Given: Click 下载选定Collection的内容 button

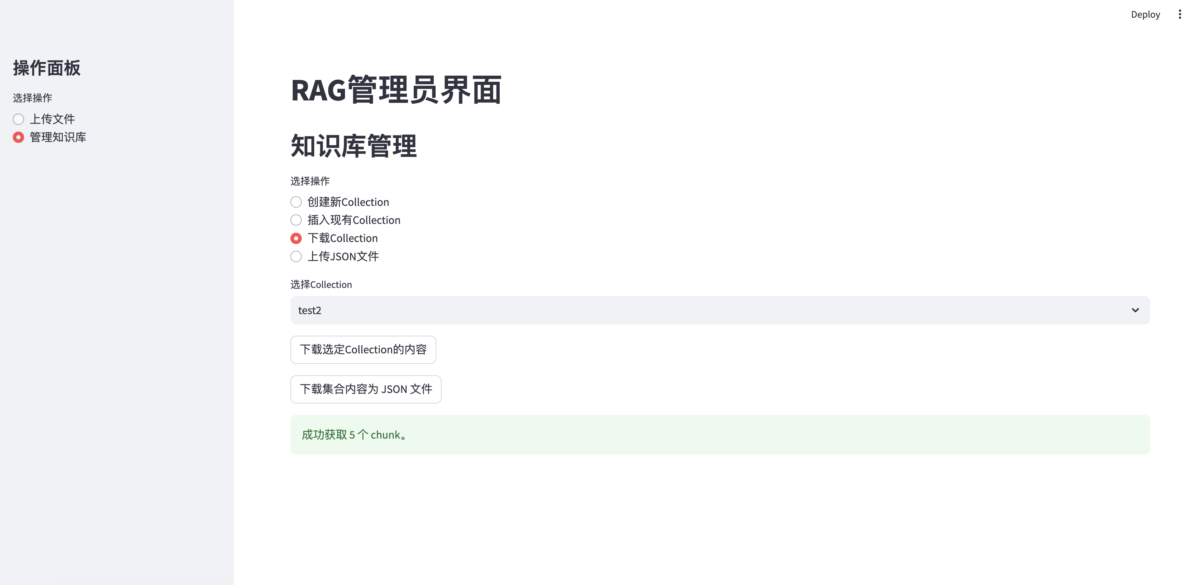Looking at the screenshot, I should 363,349.
